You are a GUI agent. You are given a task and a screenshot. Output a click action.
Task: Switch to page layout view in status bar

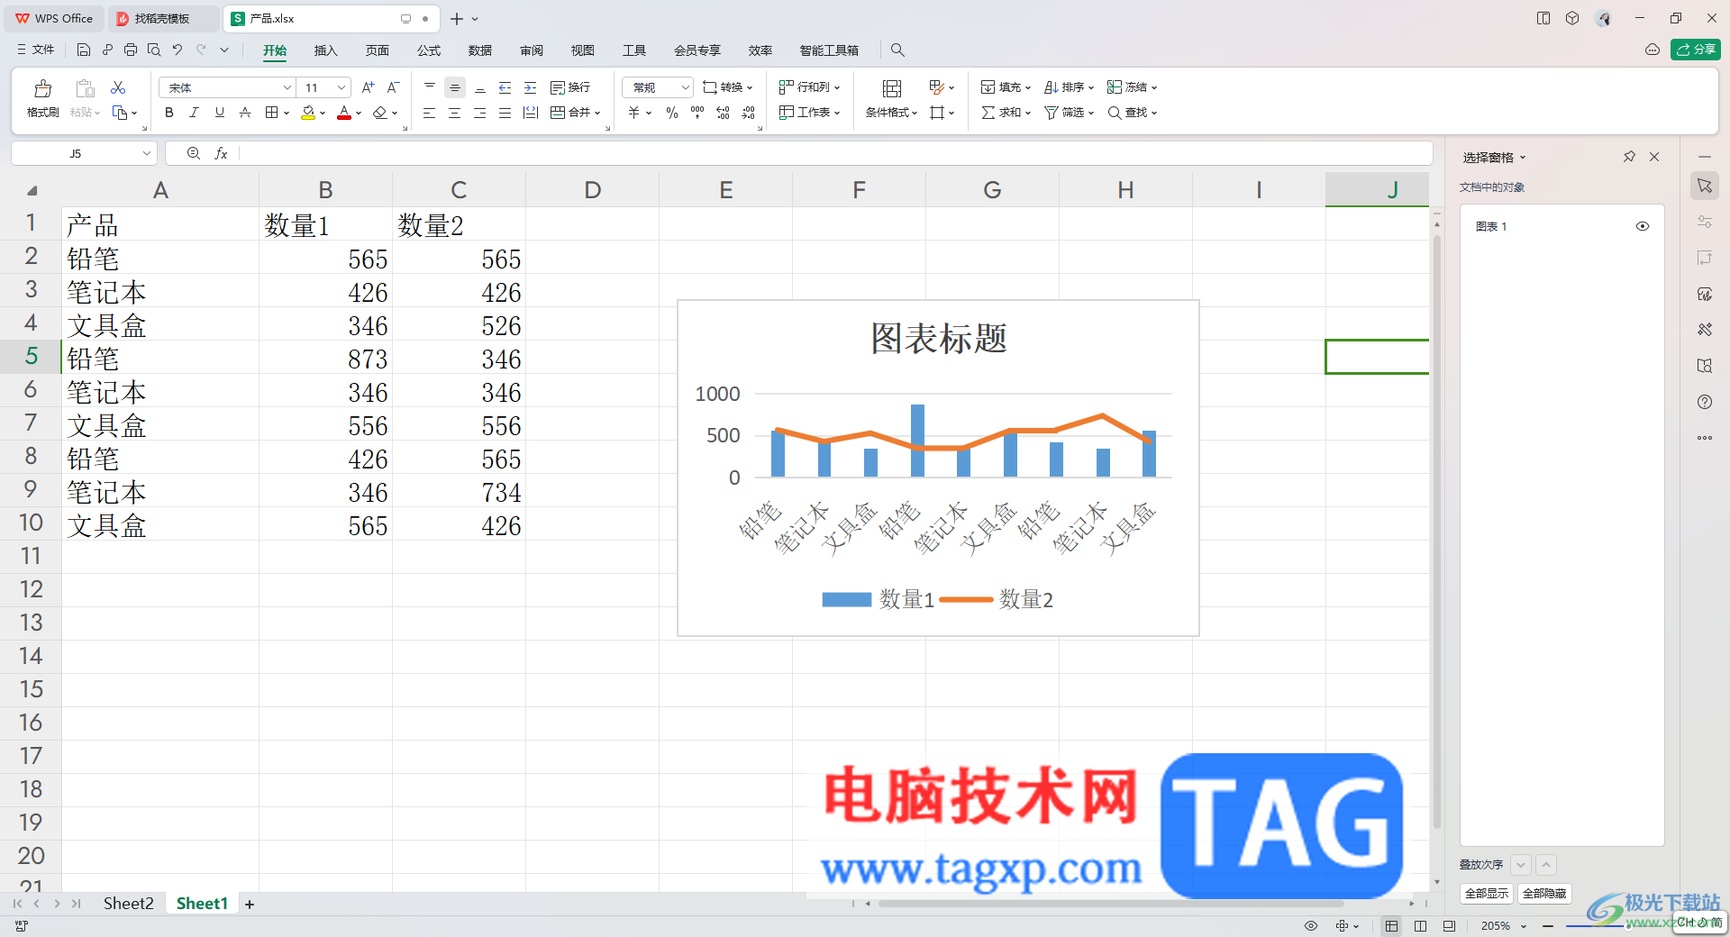pyautogui.click(x=1421, y=926)
